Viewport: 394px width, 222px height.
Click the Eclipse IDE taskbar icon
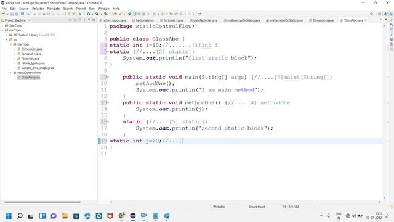point(133,216)
